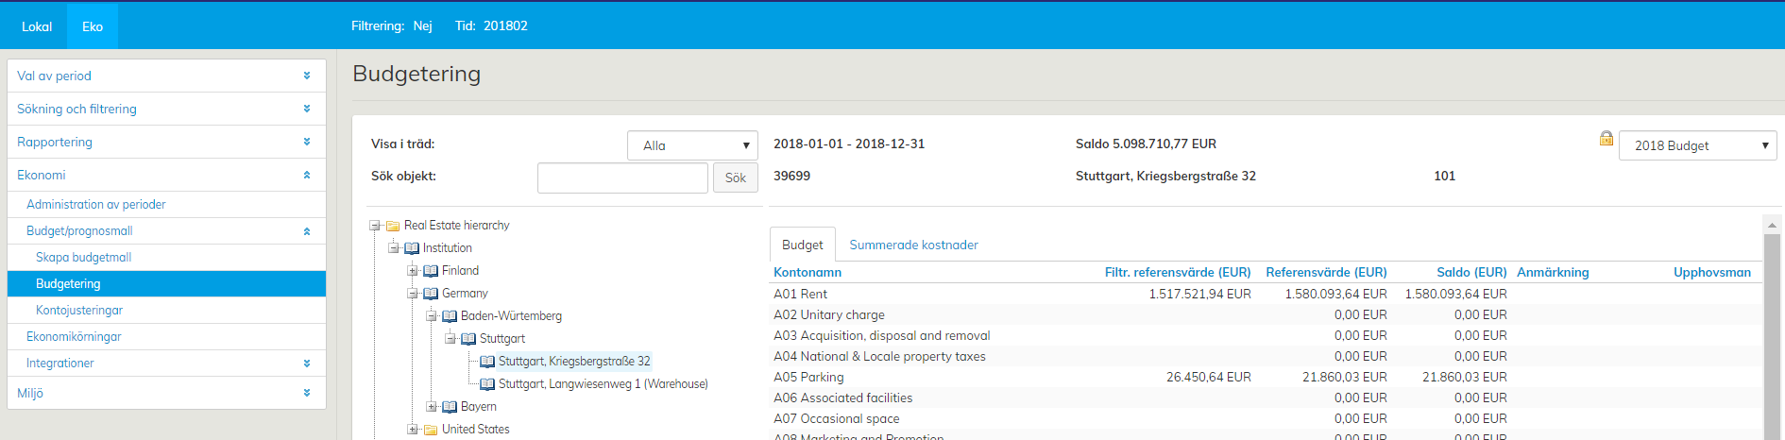Screen dimensions: 1785x440
Task: Click the table scrollbar up arrow
Action: point(1772,225)
